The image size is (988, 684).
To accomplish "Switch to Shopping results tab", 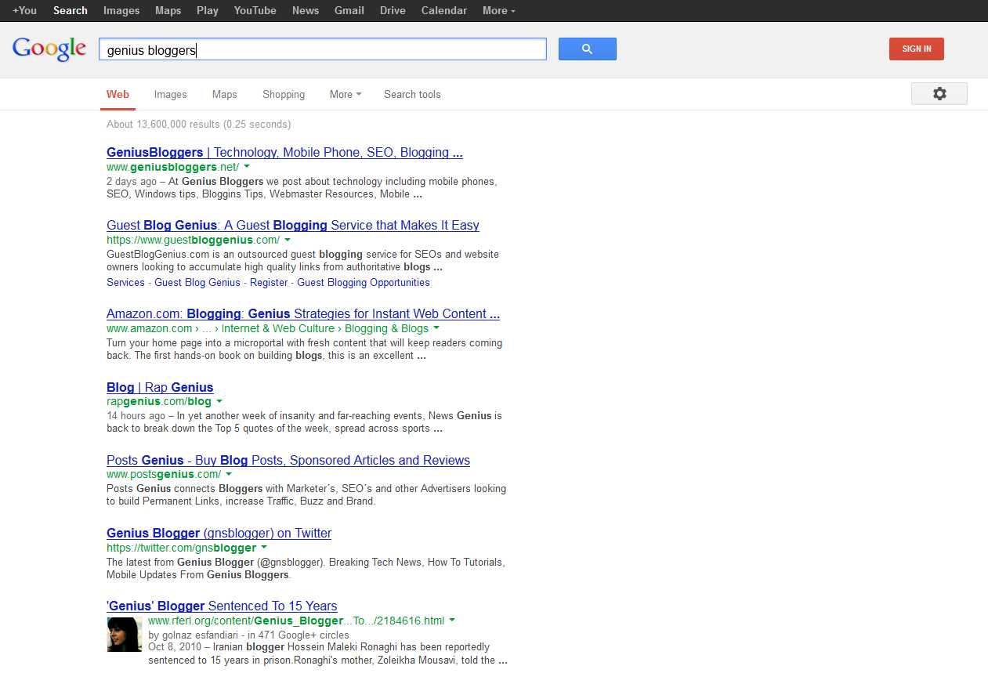I will tap(284, 94).
